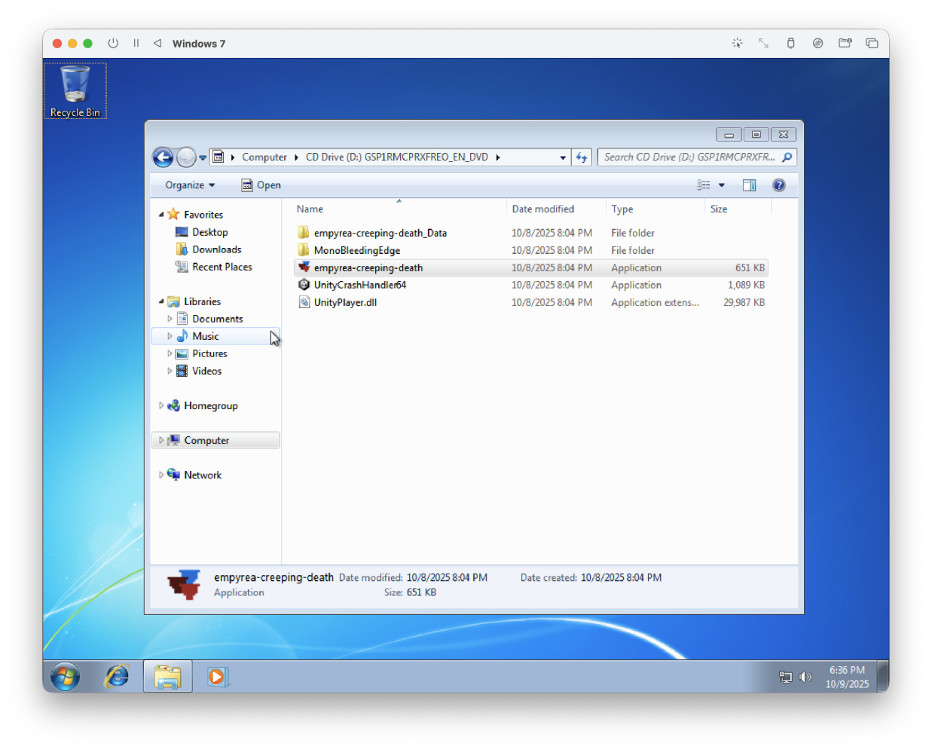932x749 pixels.
Task: Click the Refresh button beside address bar
Action: [x=582, y=157]
